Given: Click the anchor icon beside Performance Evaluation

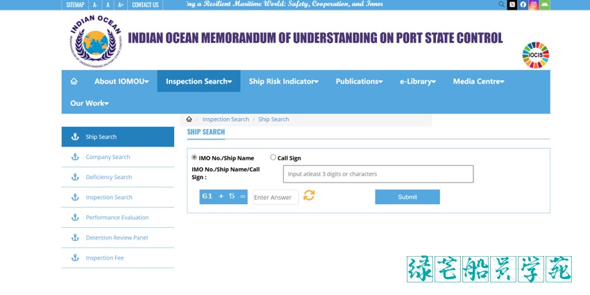Looking at the screenshot, I should [x=75, y=217].
